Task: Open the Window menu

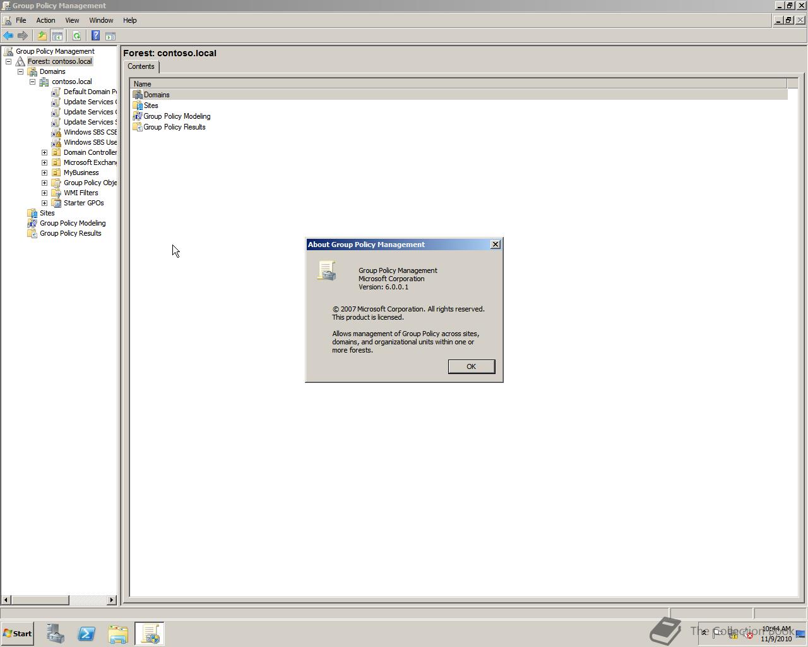Action: tap(101, 20)
